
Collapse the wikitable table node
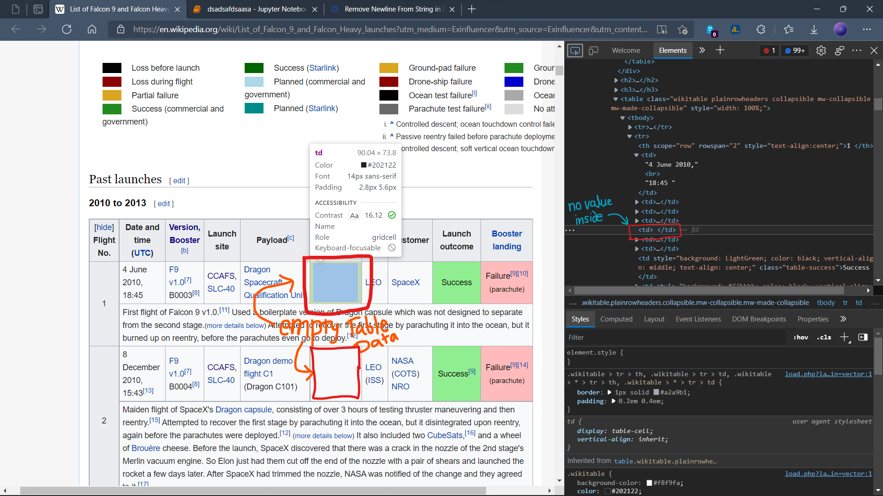pyautogui.click(x=615, y=99)
